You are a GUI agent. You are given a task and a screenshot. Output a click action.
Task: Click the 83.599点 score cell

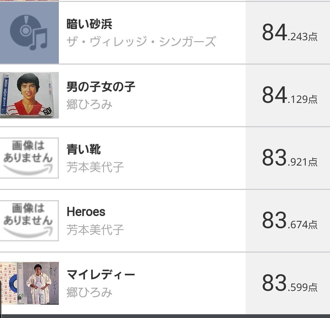coord(288,283)
